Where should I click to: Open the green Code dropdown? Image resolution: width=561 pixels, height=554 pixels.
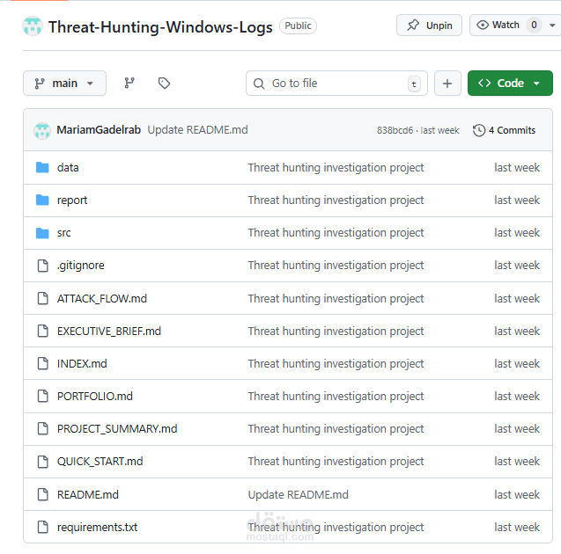[x=510, y=84]
